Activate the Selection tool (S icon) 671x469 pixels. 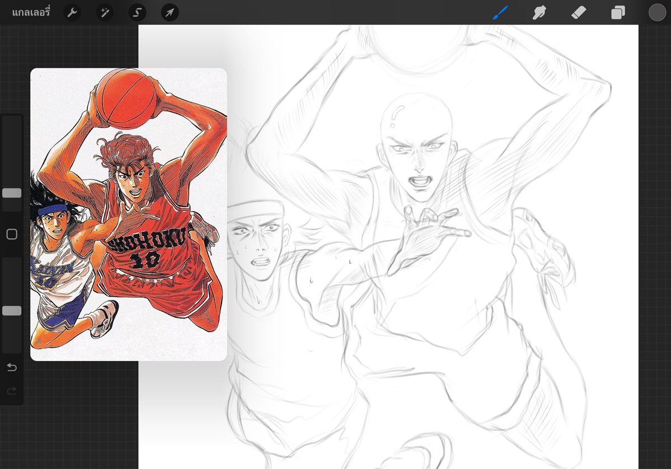tap(137, 12)
